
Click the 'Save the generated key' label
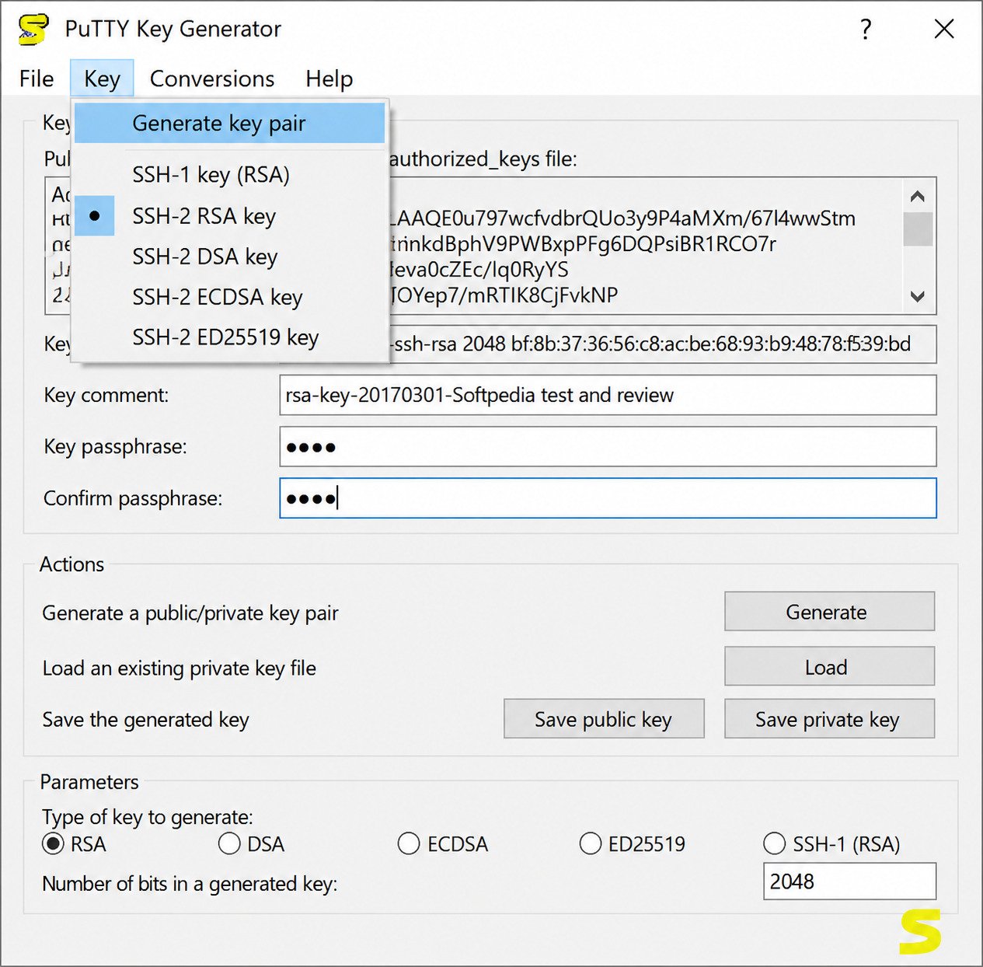(146, 720)
